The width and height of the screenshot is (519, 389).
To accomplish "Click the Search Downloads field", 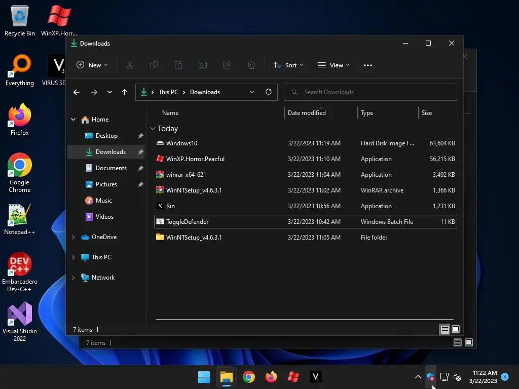I will tap(370, 92).
